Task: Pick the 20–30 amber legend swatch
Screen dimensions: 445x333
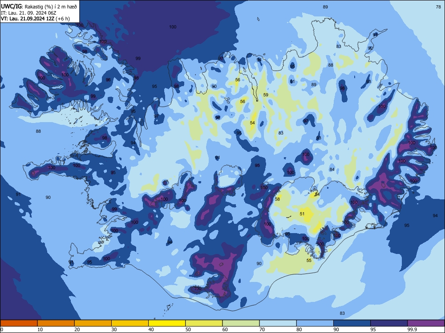Action: [x=93, y=323]
